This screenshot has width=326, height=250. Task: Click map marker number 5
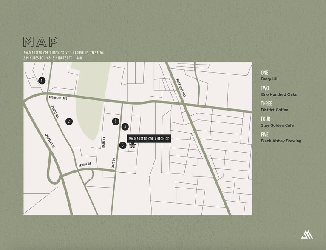[x=123, y=145]
